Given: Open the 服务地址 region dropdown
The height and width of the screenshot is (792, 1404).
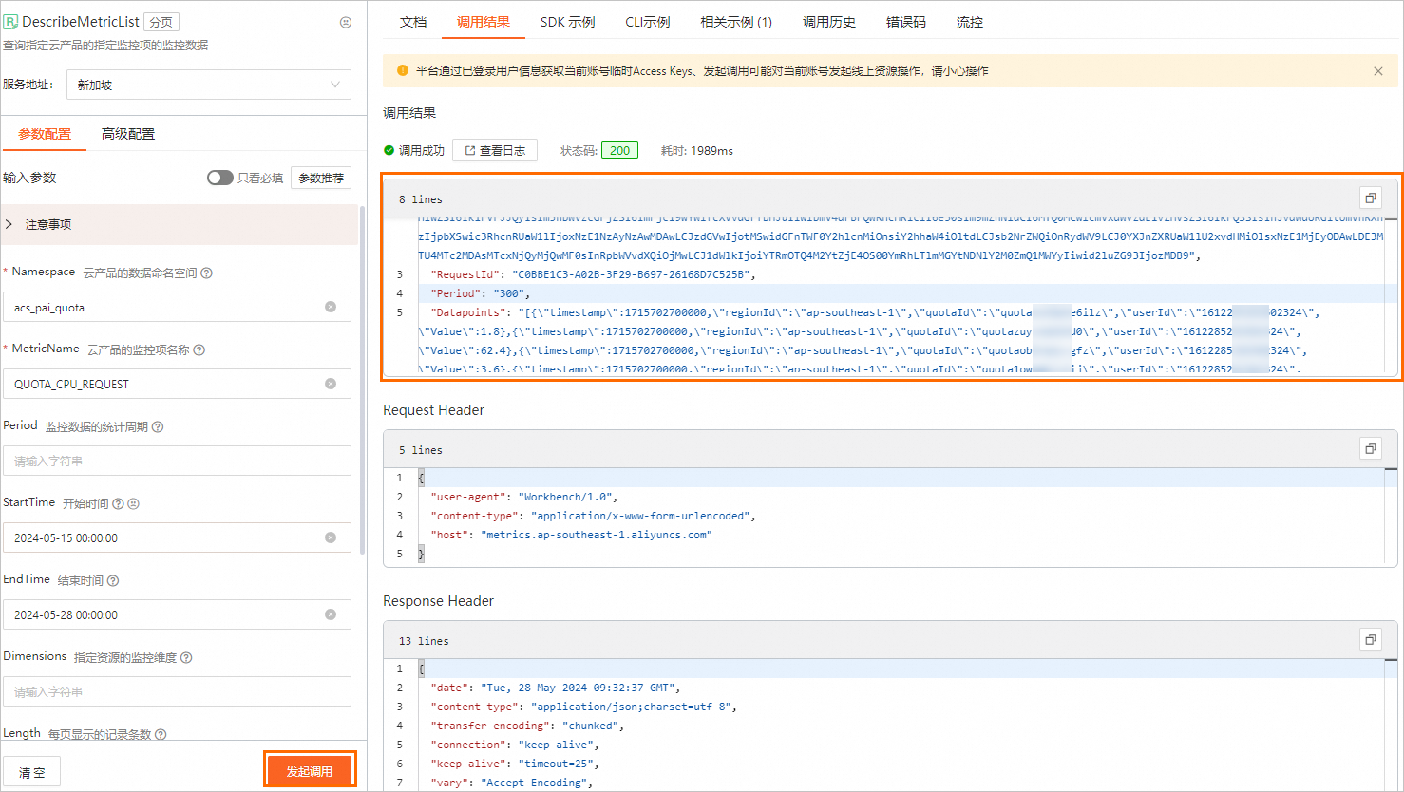Looking at the screenshot, I should pyautogui.click(x=208, y=85).
